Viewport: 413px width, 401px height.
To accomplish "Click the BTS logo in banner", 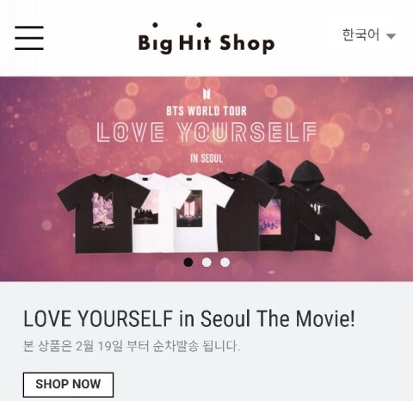I will point(206,94).
